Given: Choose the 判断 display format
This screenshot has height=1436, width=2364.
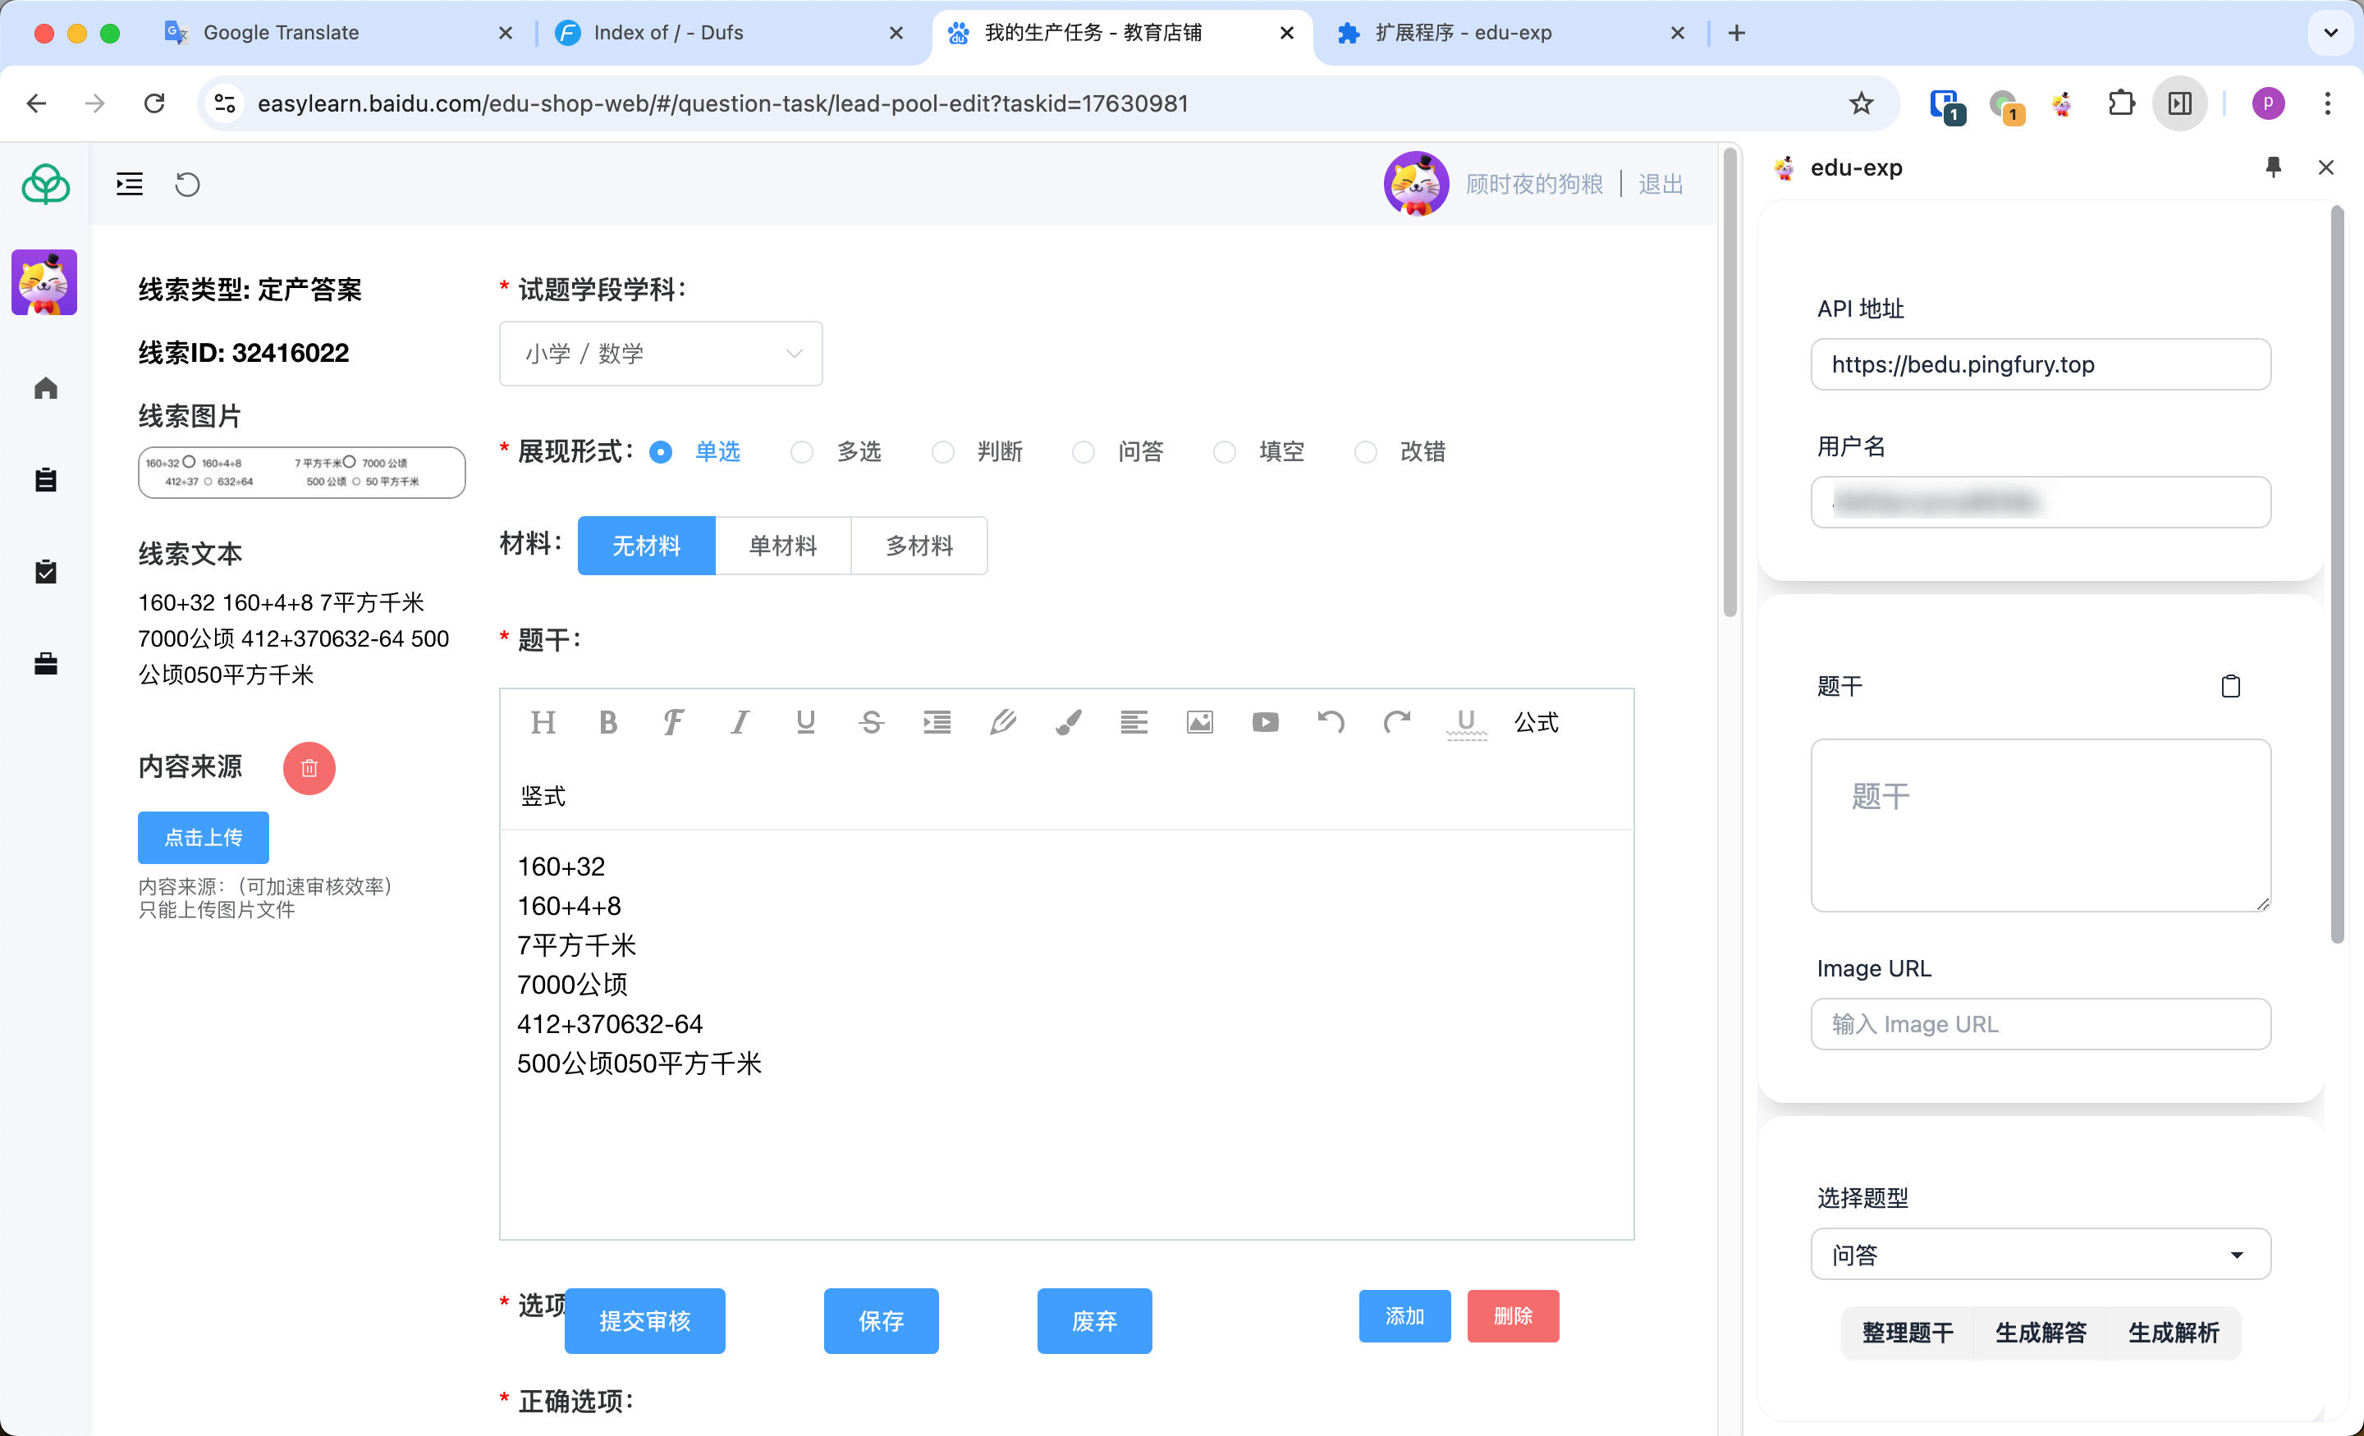Looking at the screenshot, I should (x=943, y=452).
